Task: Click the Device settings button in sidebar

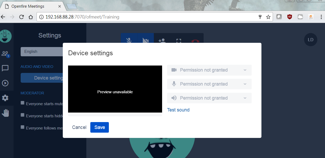Action: pos(42,78)
